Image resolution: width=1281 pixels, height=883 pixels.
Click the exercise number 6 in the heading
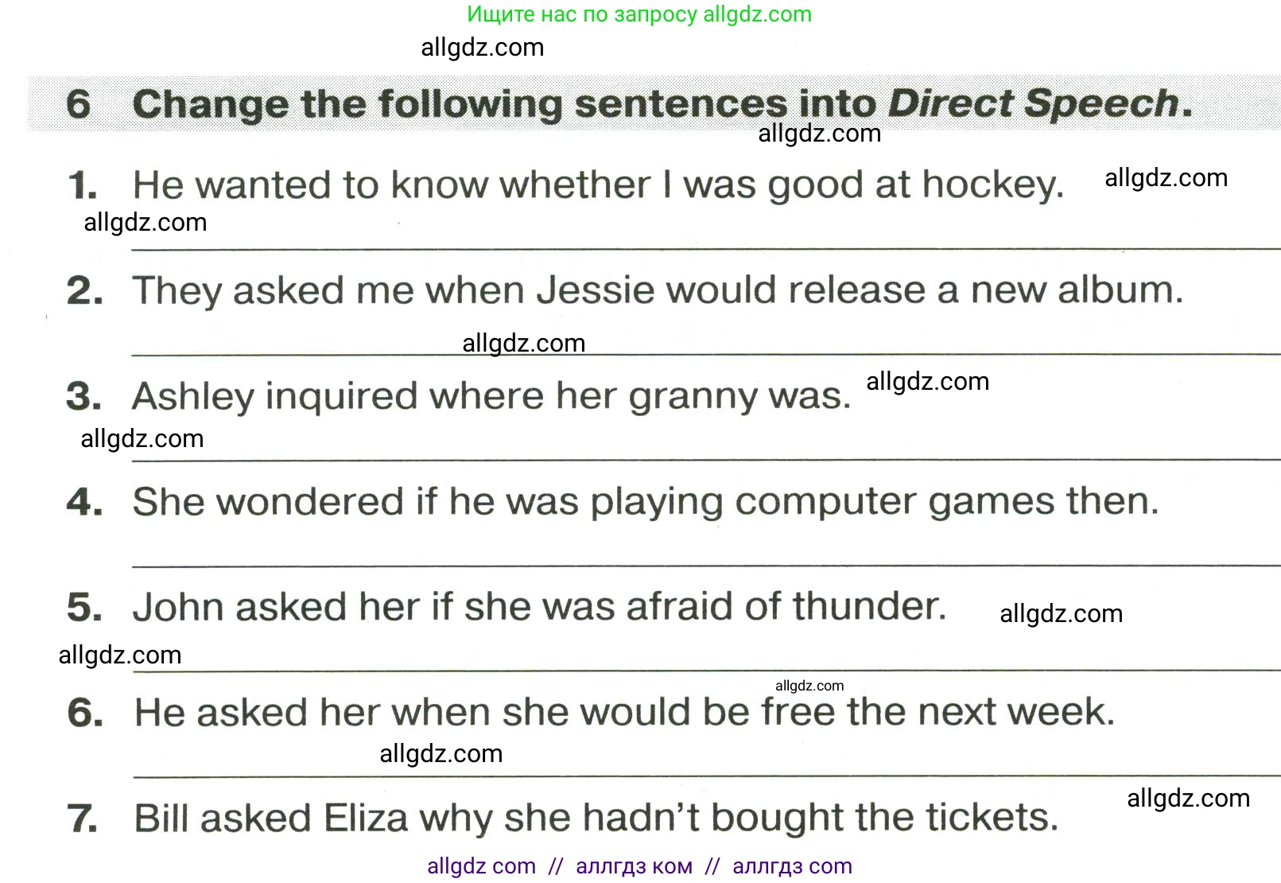78,104
